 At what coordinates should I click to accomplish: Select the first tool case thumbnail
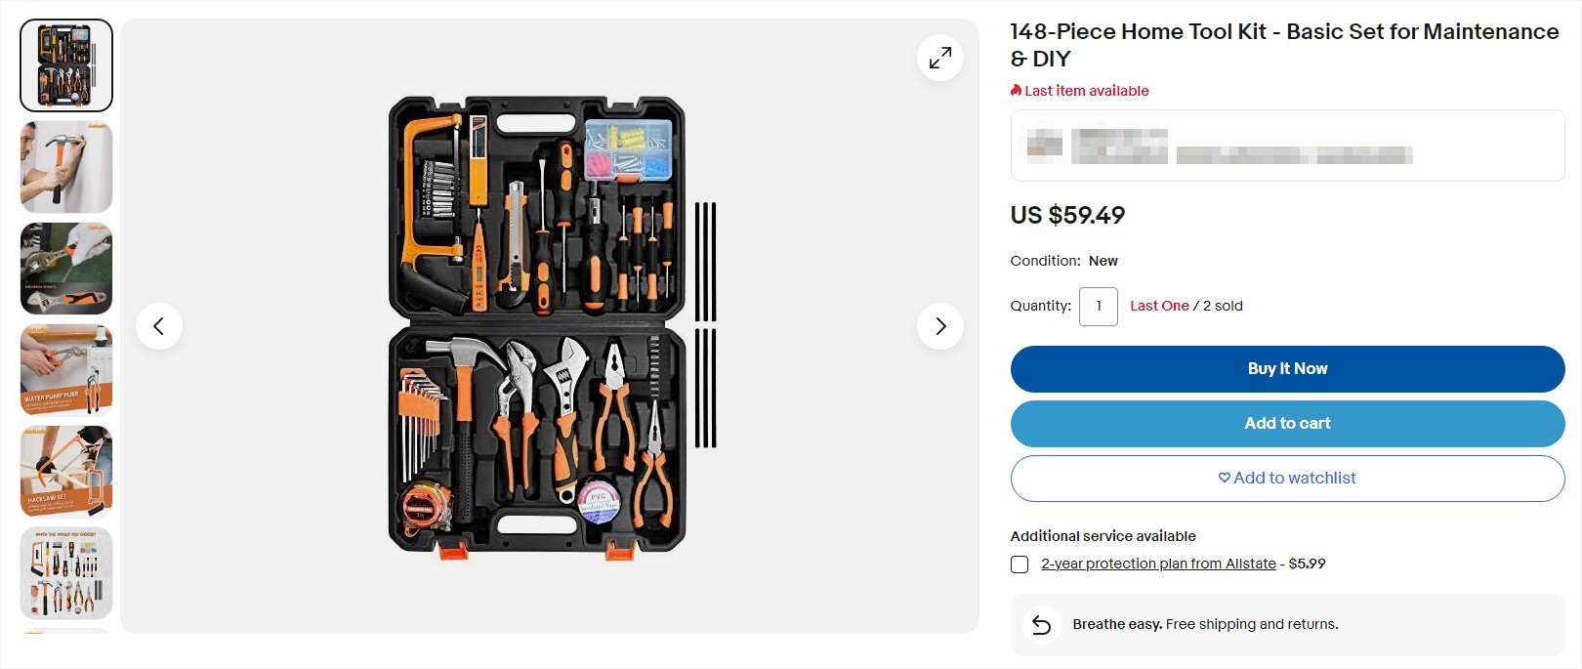click(65, 64)
